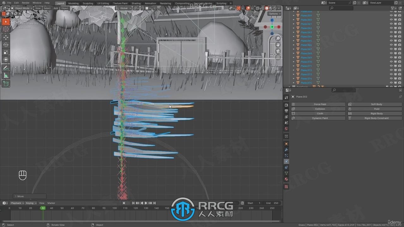Hide Plane.059 in viewport via eye icon
The height and width of the screenshot is (227, 404).
(391, 15)
